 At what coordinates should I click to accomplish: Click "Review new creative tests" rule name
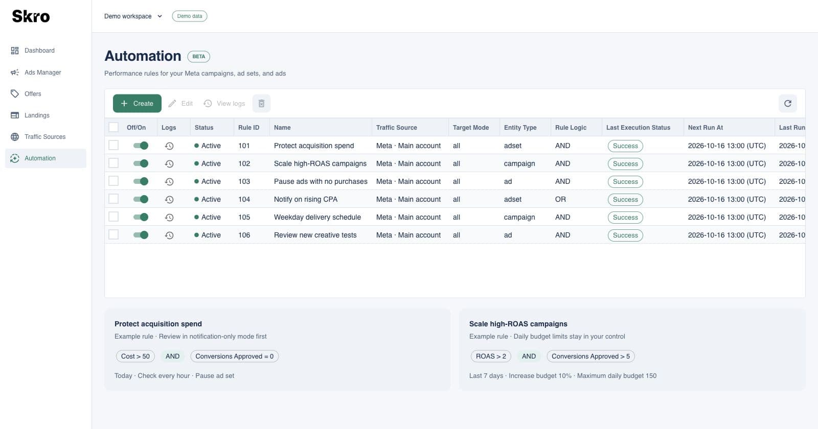(315, 235)
